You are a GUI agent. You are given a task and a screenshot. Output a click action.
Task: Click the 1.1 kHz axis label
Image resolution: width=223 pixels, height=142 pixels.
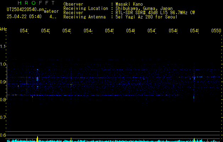coord(3,46)
